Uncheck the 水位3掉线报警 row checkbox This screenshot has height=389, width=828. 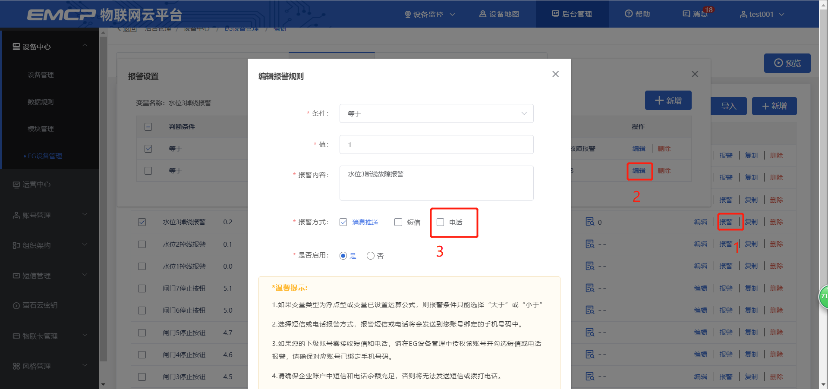click(142, 222)
